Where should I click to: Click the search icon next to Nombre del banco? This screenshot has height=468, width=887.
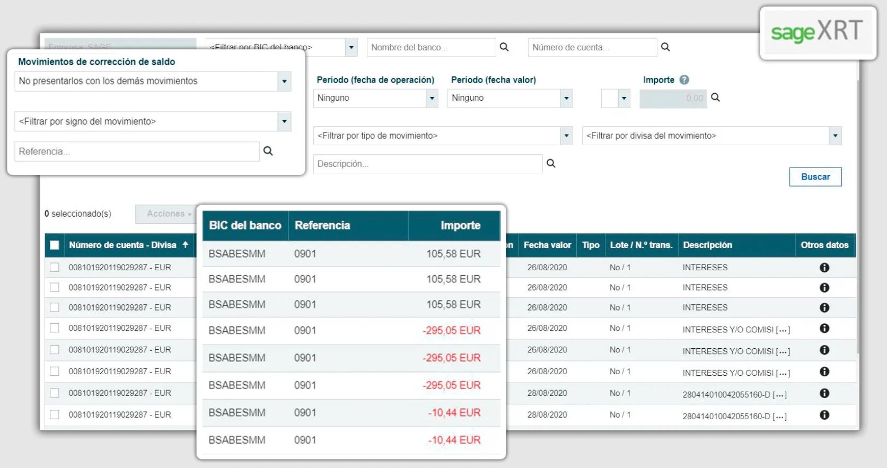[504, 47]
